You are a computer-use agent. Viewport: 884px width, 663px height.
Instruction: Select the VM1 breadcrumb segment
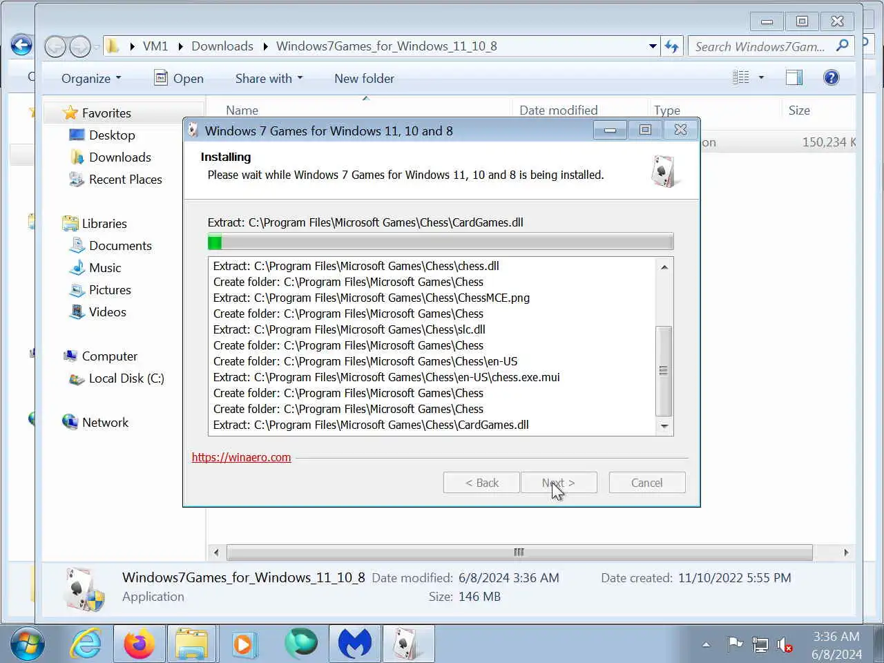coord(155,46)
